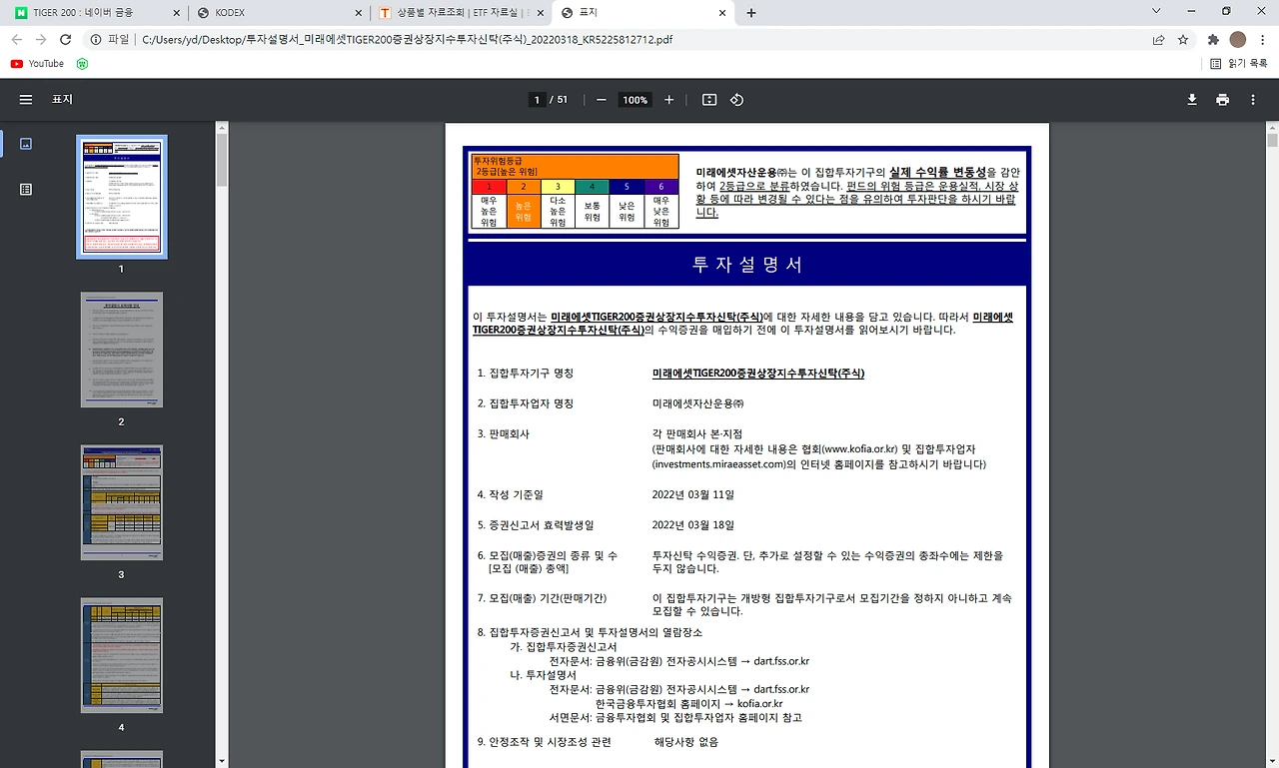Go forward in browser history
This screenshot has height=768, width=1279.
(x=41, y=40)
